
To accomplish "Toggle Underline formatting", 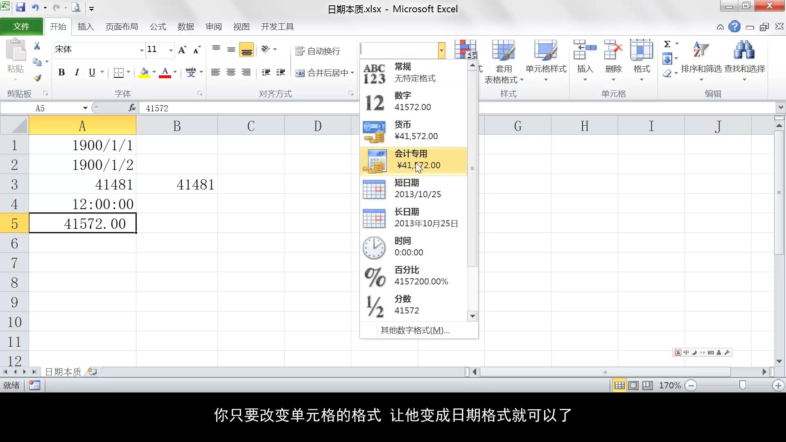I will click(92, 72).
